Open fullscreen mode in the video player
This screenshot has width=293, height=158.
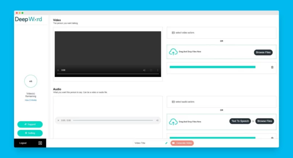coord(151,70)
